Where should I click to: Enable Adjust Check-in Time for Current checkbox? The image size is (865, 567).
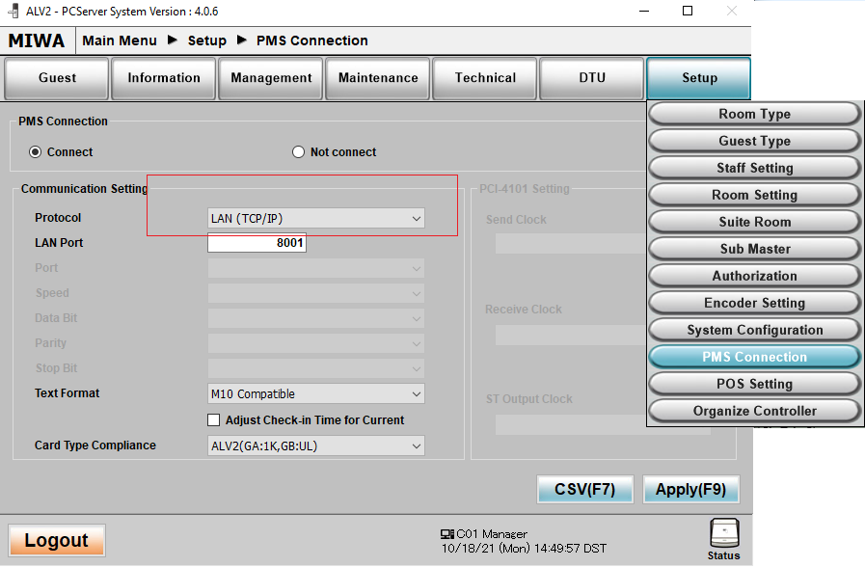tap(214, 420)
